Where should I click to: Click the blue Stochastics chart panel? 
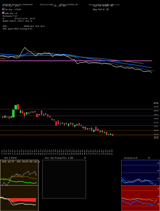click(x=140, y=173)
